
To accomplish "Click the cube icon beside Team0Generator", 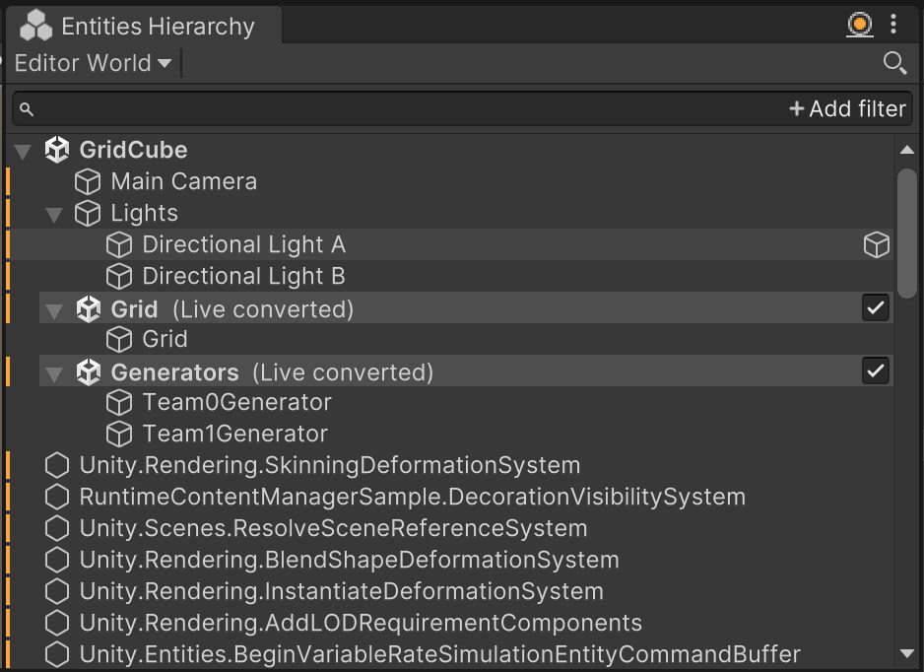I will point(119,402).
